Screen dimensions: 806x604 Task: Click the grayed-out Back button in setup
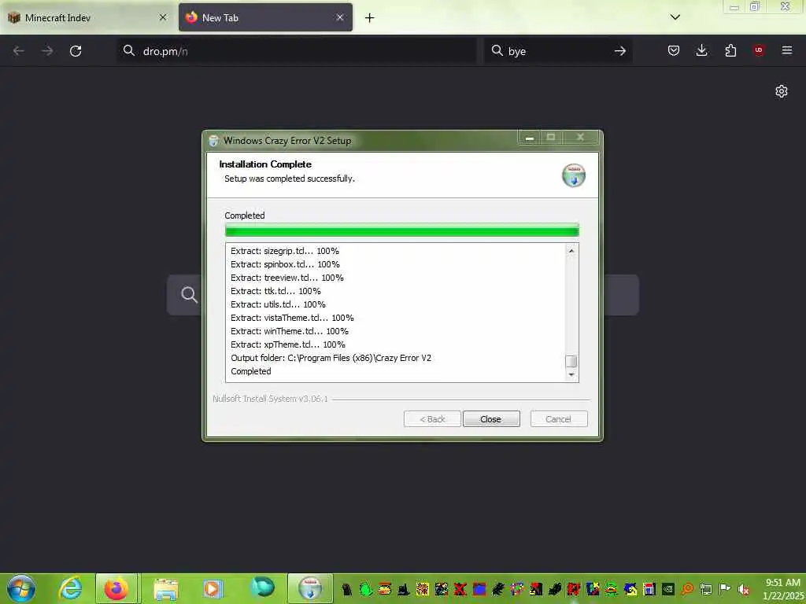click(x=432, y=419)
